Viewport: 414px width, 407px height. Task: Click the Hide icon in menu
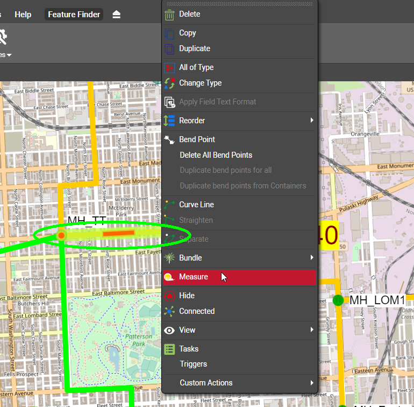169,296
